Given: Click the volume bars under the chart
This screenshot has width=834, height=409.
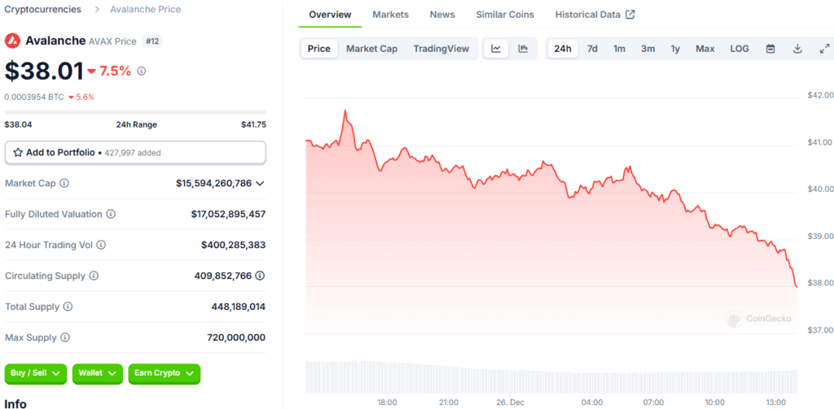Looking at the screenshot, I should point(551,376).
